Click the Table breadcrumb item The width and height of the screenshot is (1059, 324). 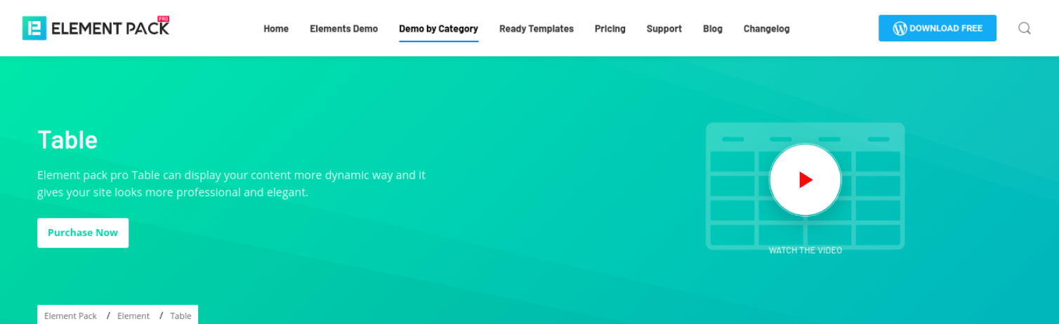point(180,316)
